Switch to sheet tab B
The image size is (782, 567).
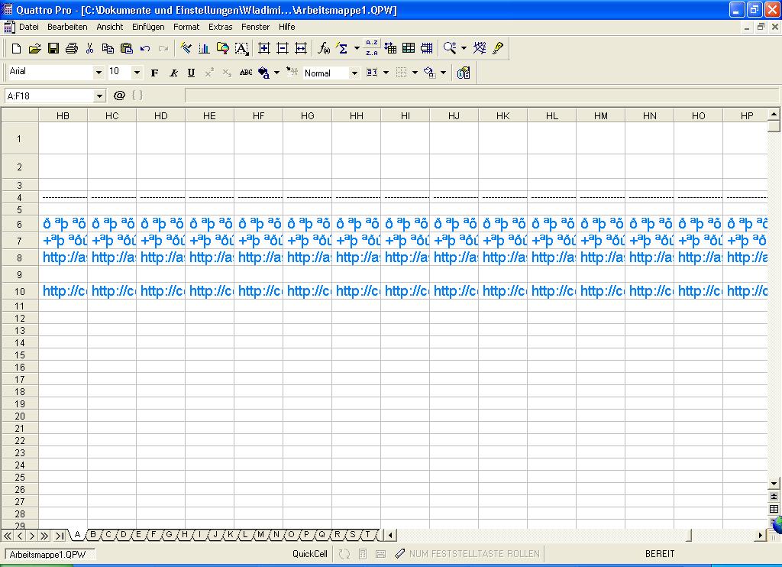pos(92,535)
